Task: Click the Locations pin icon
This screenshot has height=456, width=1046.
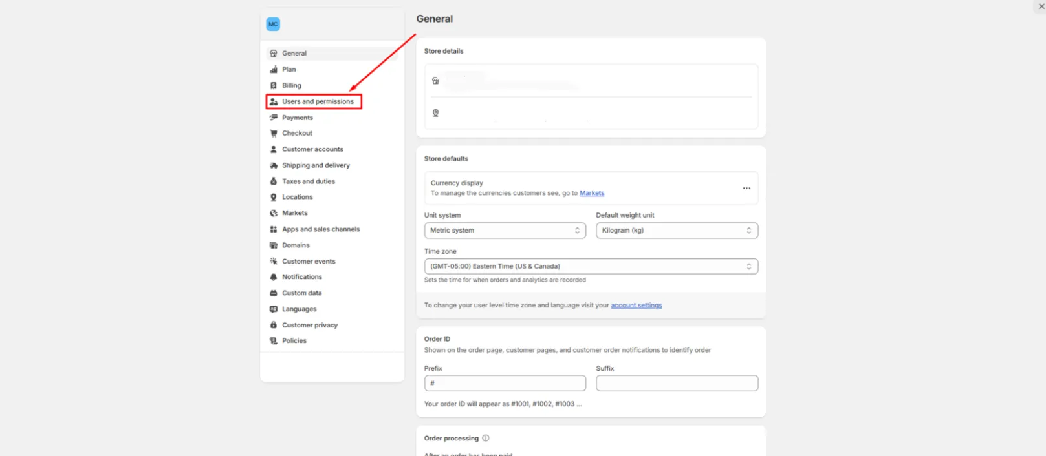Action: [274, 197]
